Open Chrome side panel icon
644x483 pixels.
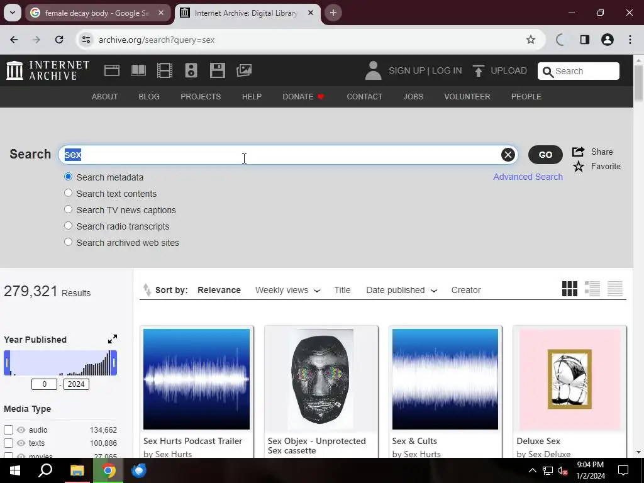585,40
